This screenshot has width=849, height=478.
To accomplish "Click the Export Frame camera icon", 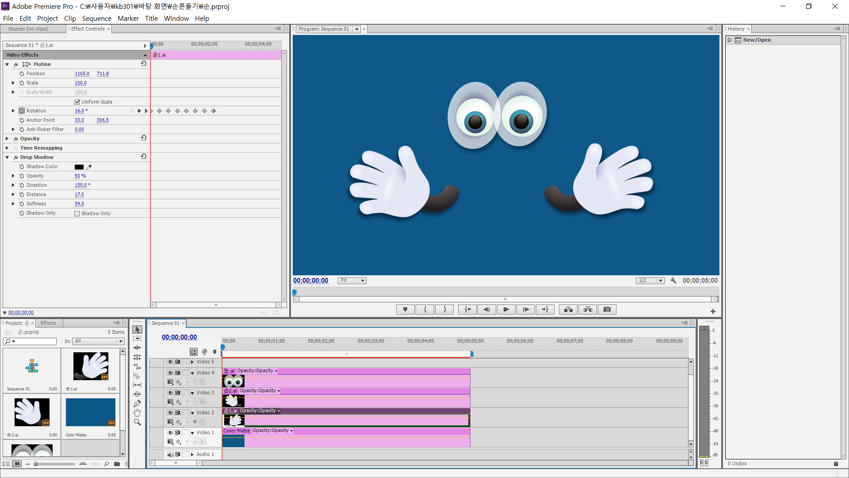I will coord(607,309).
